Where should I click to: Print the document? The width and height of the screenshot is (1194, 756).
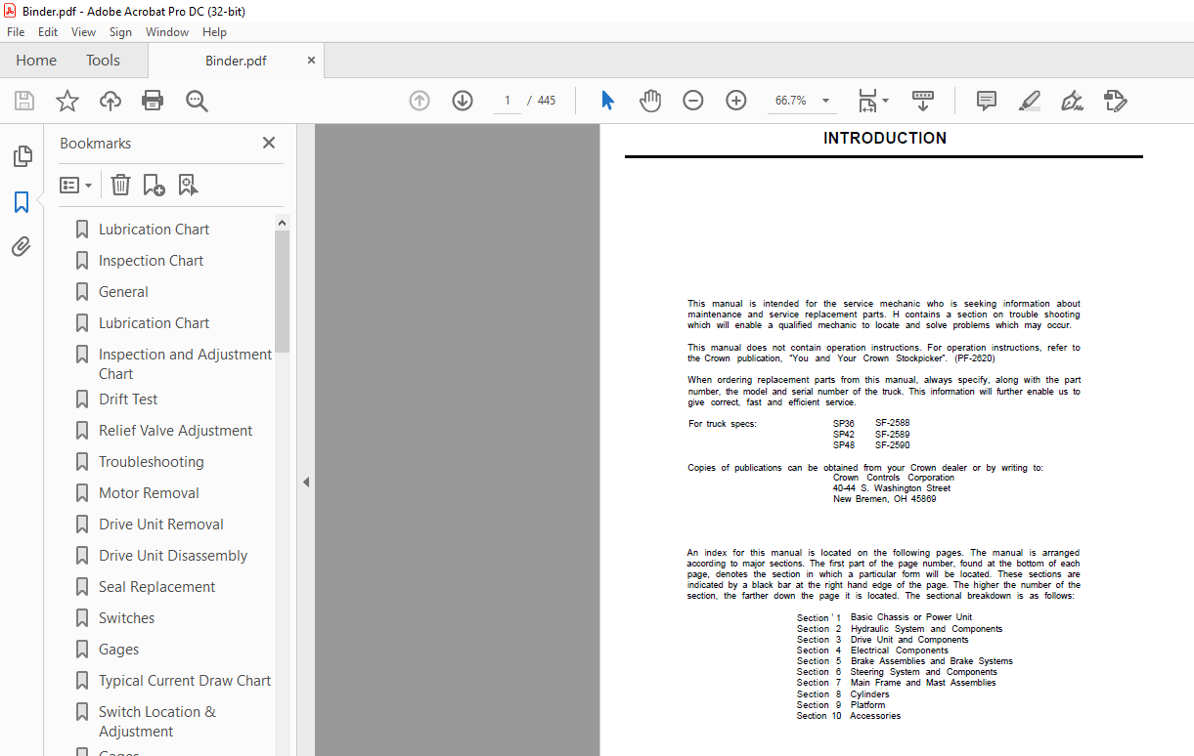click(x=153, y=101)
